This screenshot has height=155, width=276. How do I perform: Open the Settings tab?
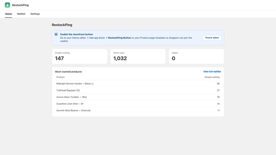35,14
